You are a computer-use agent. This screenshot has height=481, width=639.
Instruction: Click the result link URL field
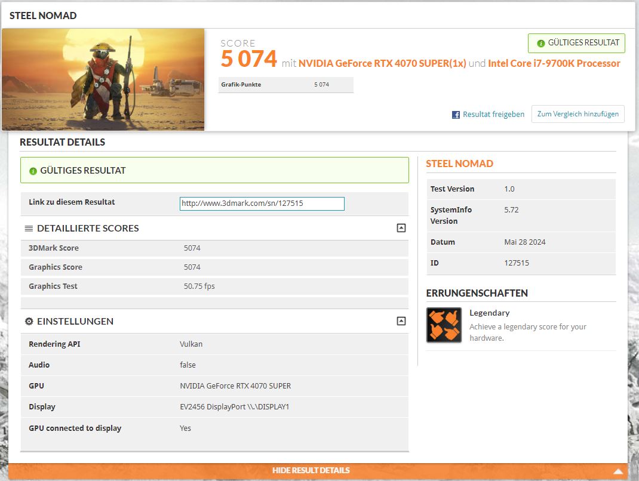(262, 203)
